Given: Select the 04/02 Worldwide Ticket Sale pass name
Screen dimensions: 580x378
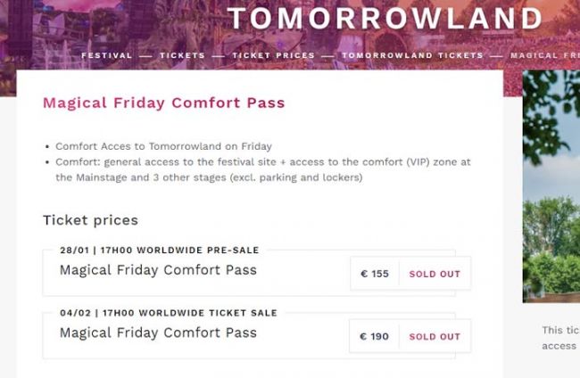Looking at the screenshot, I should [x=158, y=333].
